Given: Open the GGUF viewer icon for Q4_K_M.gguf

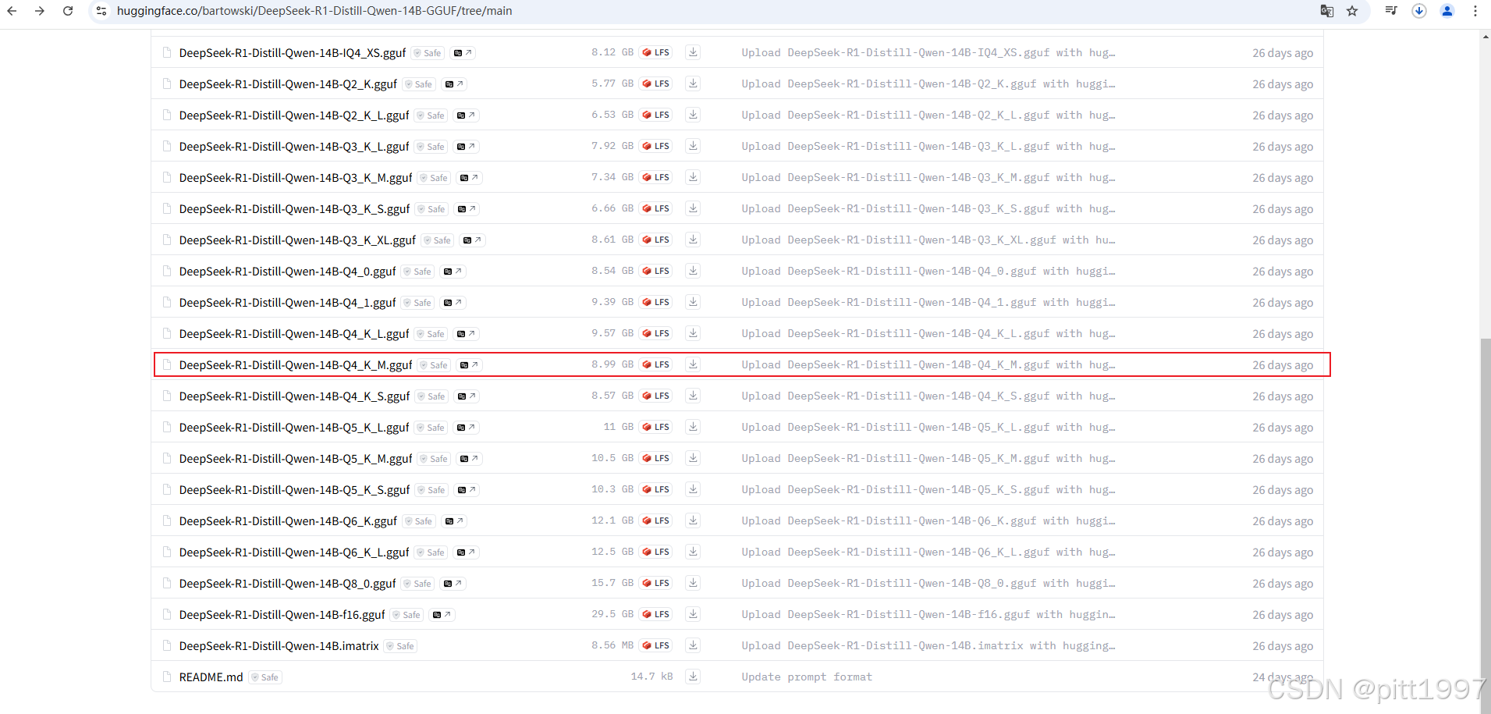Looking at the screenshot, I should point(469,365).
